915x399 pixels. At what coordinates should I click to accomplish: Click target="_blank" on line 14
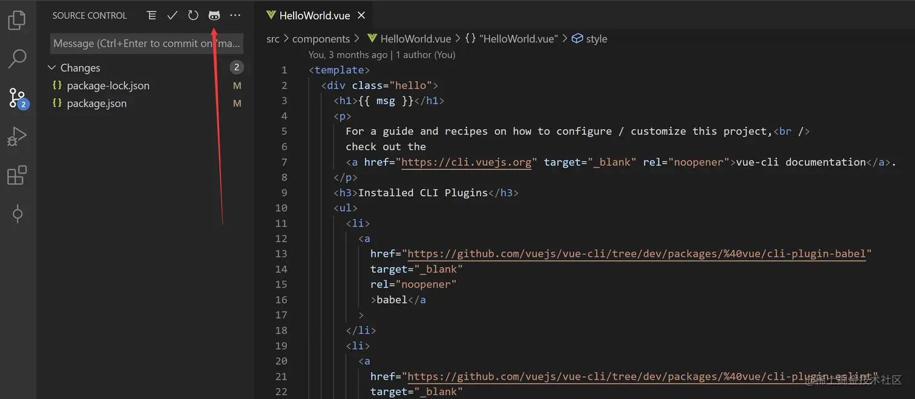coord(416,269)
